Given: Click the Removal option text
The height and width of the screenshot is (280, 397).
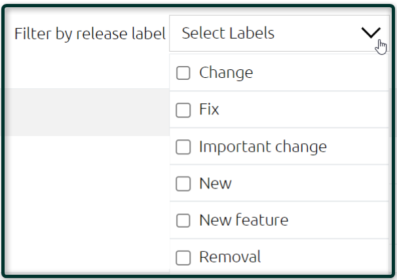Looking at the screenshot, I should pos(230,257).
